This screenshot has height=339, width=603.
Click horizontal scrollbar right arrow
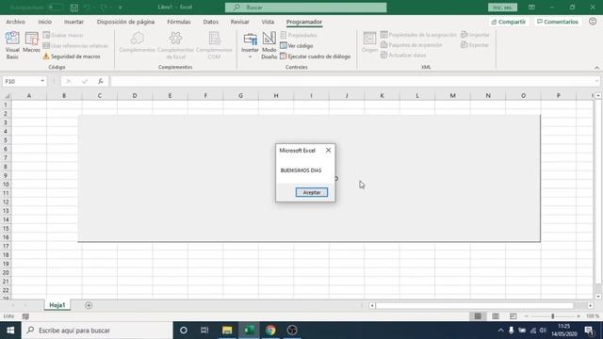tap(591, 305)
